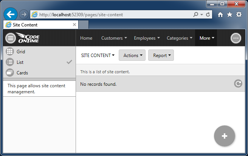This screenshot has width=248, height=156.
Task: Go to the Home menu item
Action: click(86, 38)
